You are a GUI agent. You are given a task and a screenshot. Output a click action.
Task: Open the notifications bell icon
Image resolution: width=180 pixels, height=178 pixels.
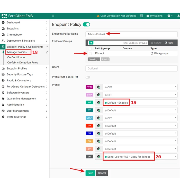[178, 16]
